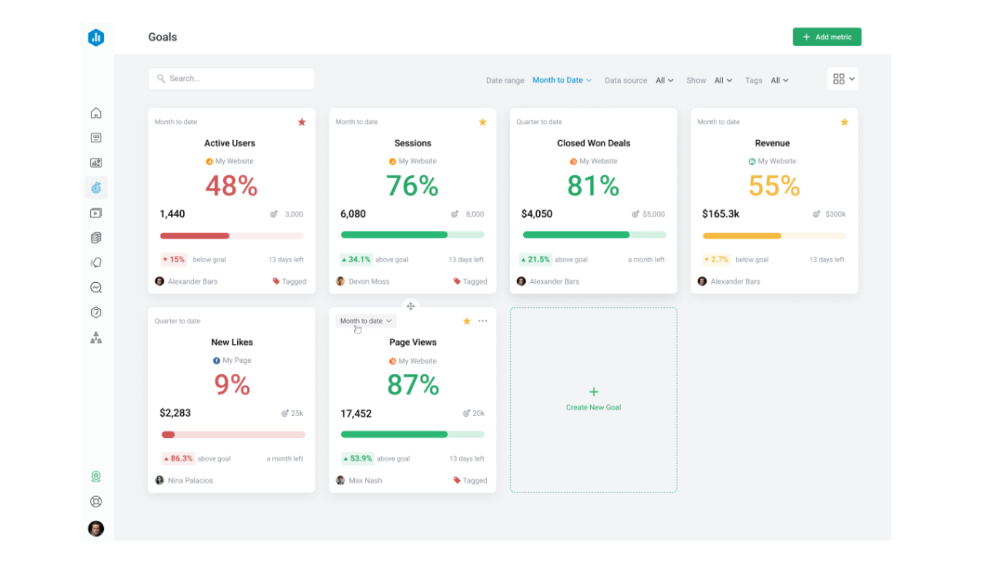Screen dimensions: 1001x563
Task: Open the chart-report sidebar icon above Goals
Action: click(96, 163)
